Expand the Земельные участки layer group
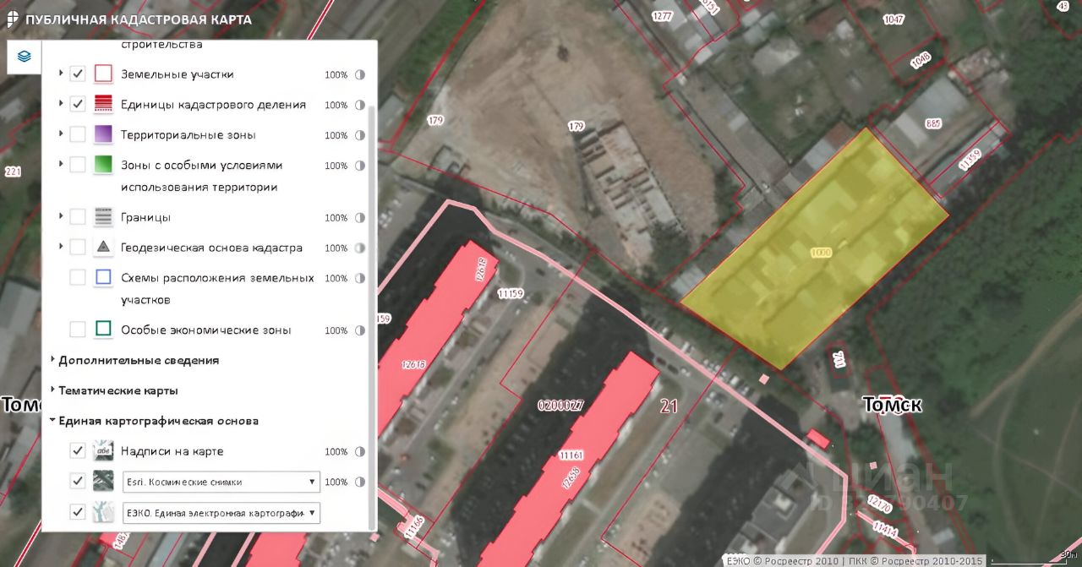 click(x=61, y=74)
